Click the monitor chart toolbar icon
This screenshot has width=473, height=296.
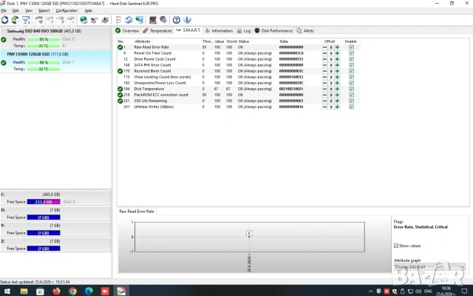click(x=153, y=20)
